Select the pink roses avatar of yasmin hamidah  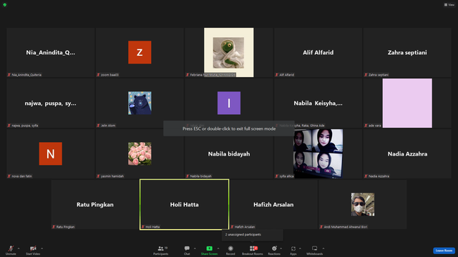tap(140, 153)
